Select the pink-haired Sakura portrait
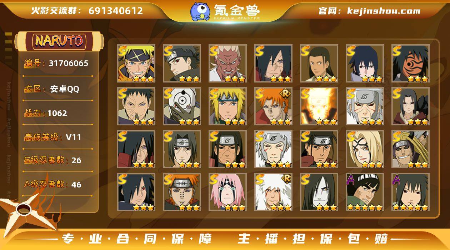 pyautogui.click(x=227, y=192)
